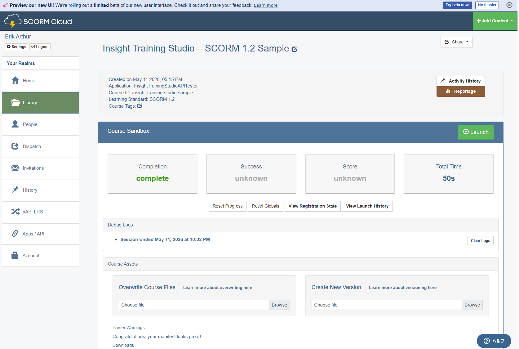Open Account page
519x349 pixels.
pos(41,256)
